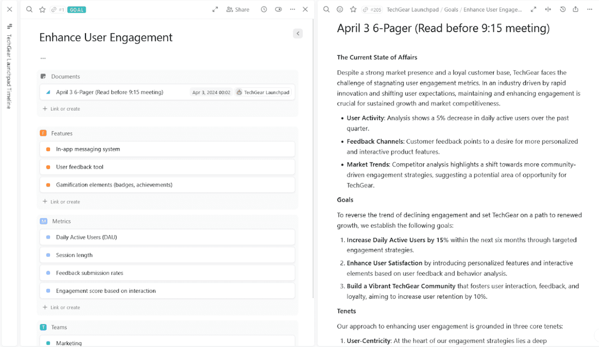Open more options menu in goal header

[292, 9]
